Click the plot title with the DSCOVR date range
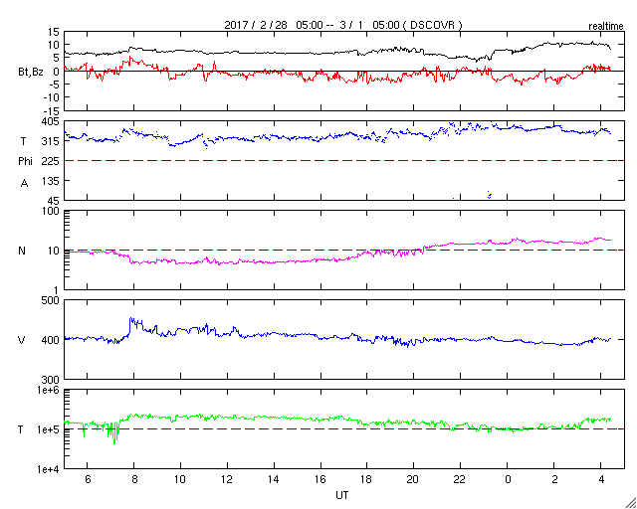 (x=343, y=25)
